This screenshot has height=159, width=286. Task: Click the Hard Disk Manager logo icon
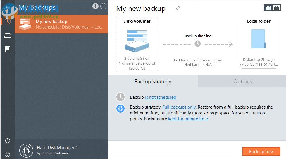click(x=26, y=151)
